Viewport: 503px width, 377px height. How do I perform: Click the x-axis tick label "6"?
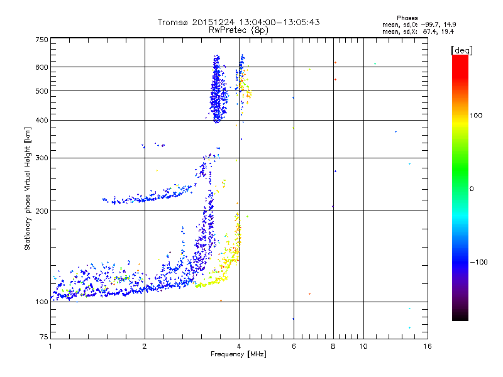click(x=294, y=346)
